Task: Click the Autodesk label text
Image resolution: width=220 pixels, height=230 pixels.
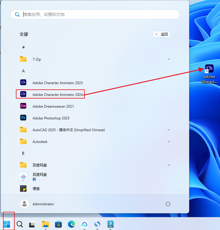Action: click(40, 142)
